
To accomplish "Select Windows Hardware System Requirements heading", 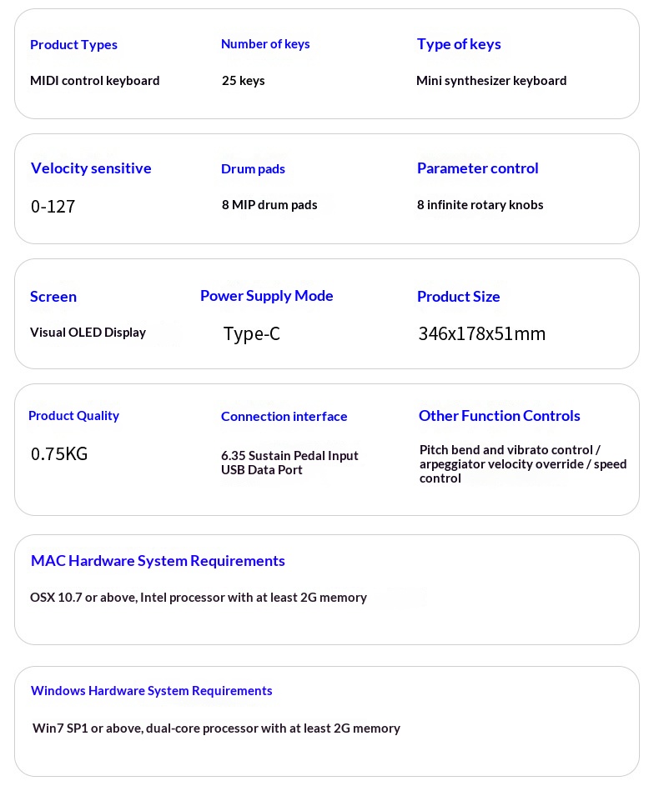I will 151,690.
